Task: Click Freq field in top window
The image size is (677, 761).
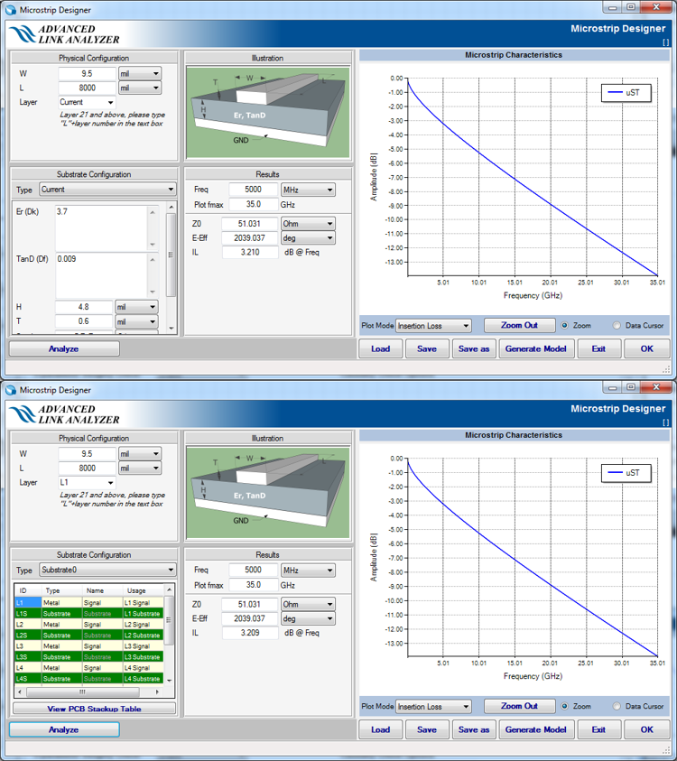Action: 254,190
